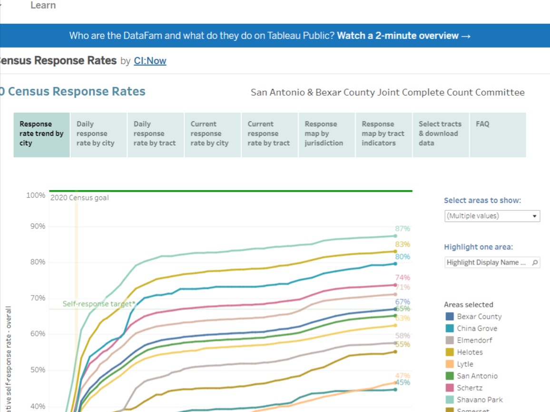550x412 pixels.
Task: Select the Shavano Park legend swatch
Action: point(450,400)
